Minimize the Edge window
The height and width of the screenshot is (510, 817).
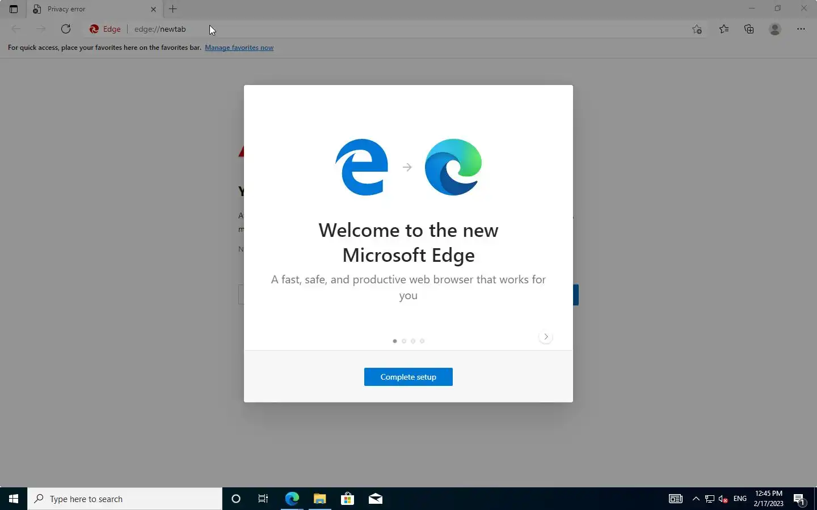(752, 8)
